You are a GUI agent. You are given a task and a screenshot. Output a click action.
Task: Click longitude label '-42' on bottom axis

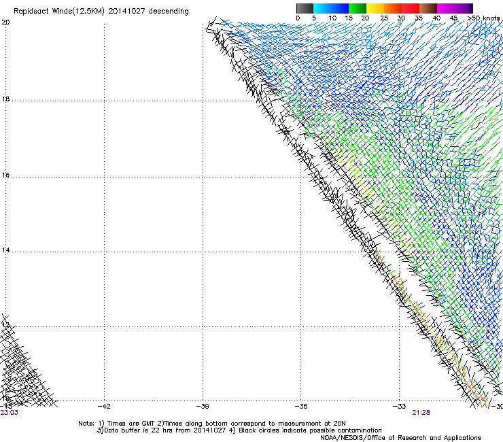click(x=104, y=407)
